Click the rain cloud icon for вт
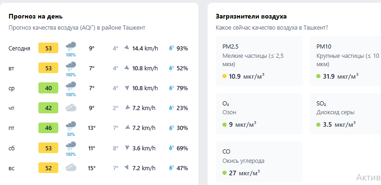The height and width of the screenshot is (185, 381). tap(71, 66)
